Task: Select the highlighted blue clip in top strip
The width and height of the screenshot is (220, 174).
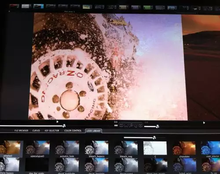Action: click(x=38, y=6)
